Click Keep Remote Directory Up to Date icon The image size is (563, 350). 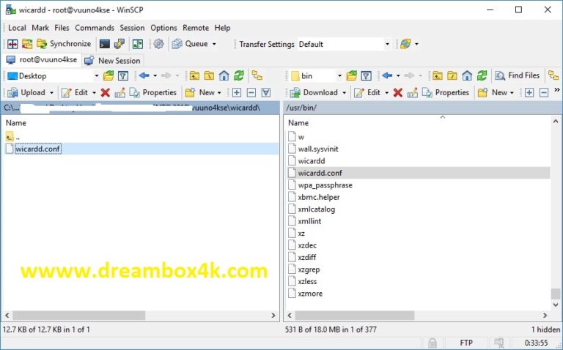(x=138, y=44)
